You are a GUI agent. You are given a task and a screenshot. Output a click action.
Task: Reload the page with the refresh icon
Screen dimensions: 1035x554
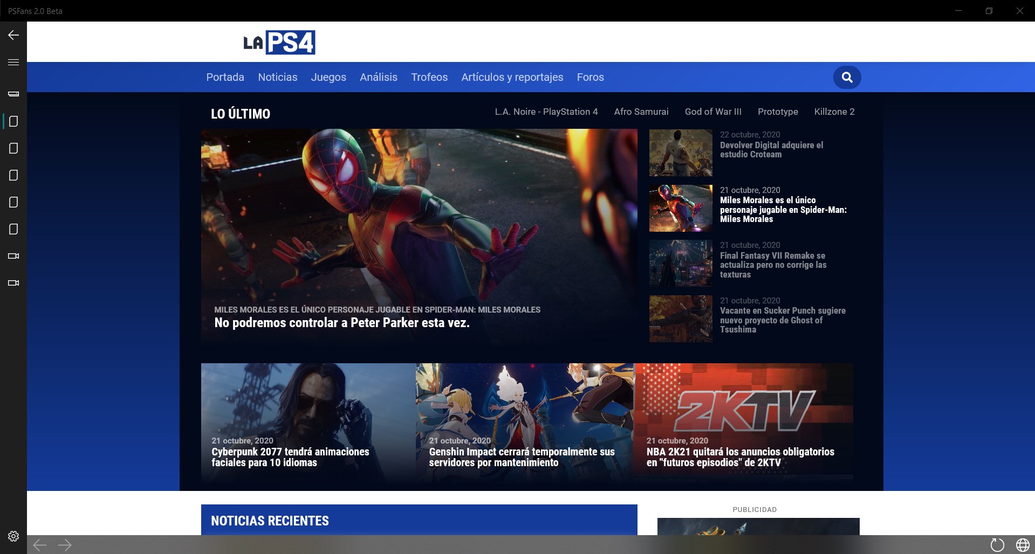[x=997, y=545]
